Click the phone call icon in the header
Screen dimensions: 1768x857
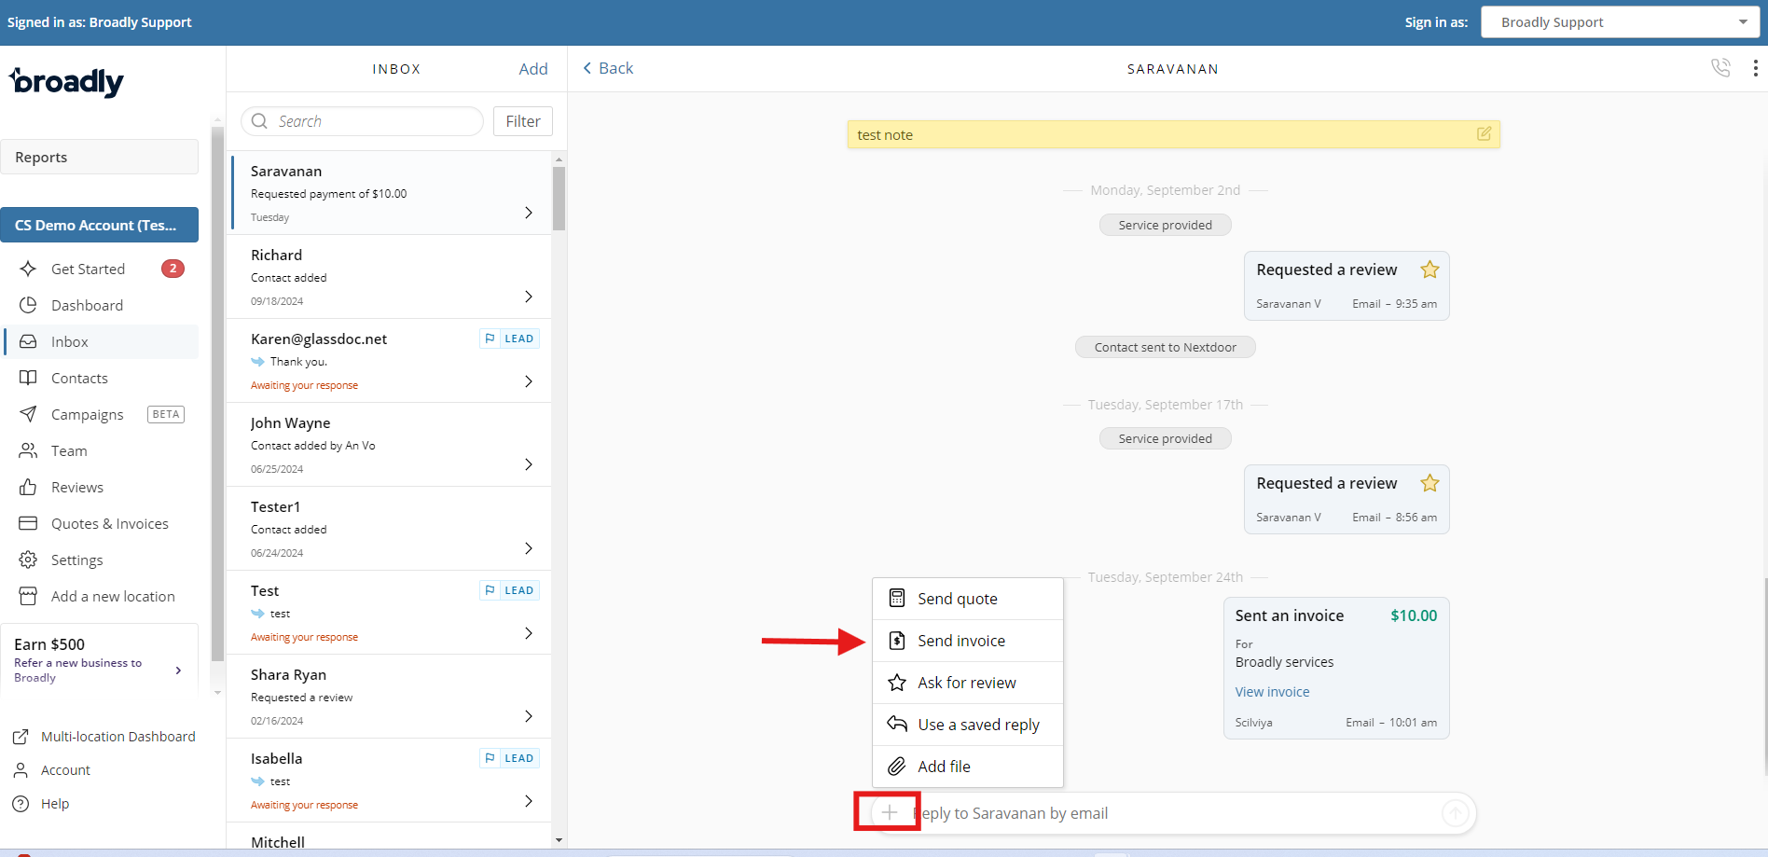click(x=1720, y=68)
